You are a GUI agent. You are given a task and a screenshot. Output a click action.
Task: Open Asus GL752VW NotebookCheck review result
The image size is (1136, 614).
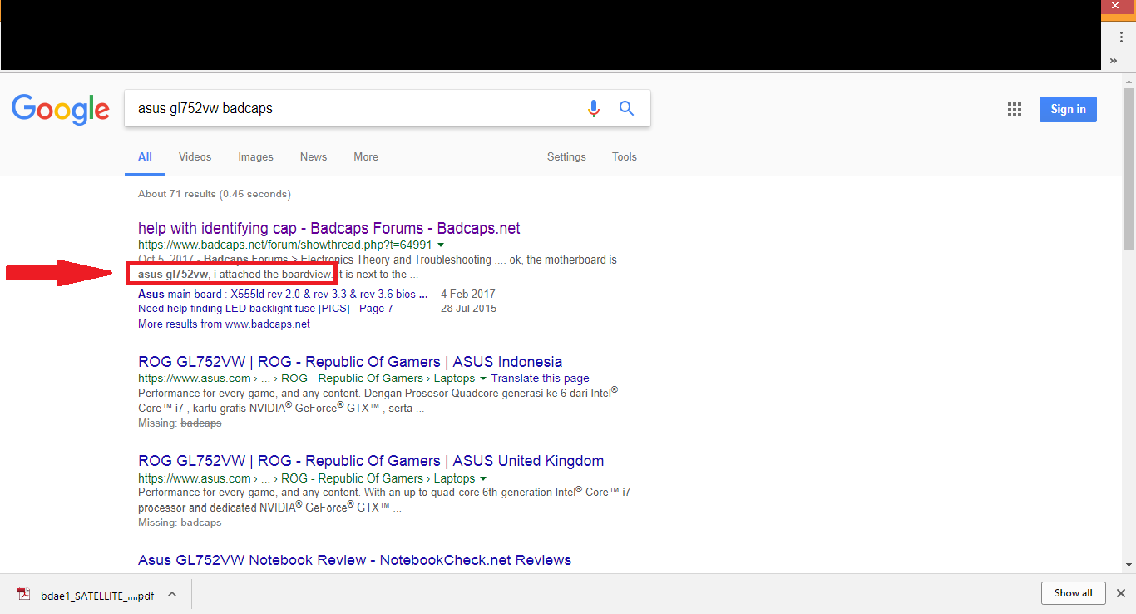pos(355,560)
